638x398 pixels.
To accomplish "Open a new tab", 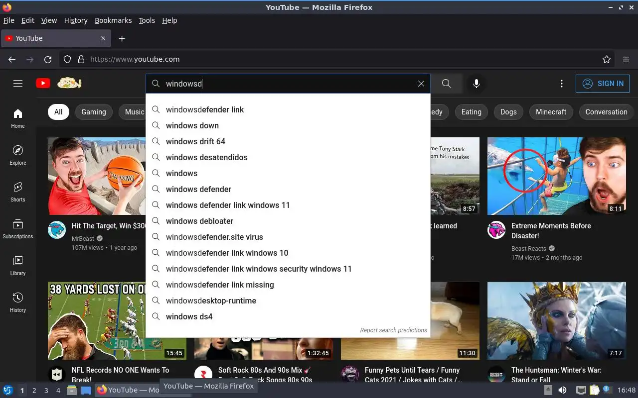I will [122, 38].
